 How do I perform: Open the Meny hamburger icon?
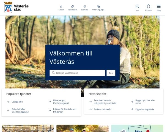click(159, 6)
